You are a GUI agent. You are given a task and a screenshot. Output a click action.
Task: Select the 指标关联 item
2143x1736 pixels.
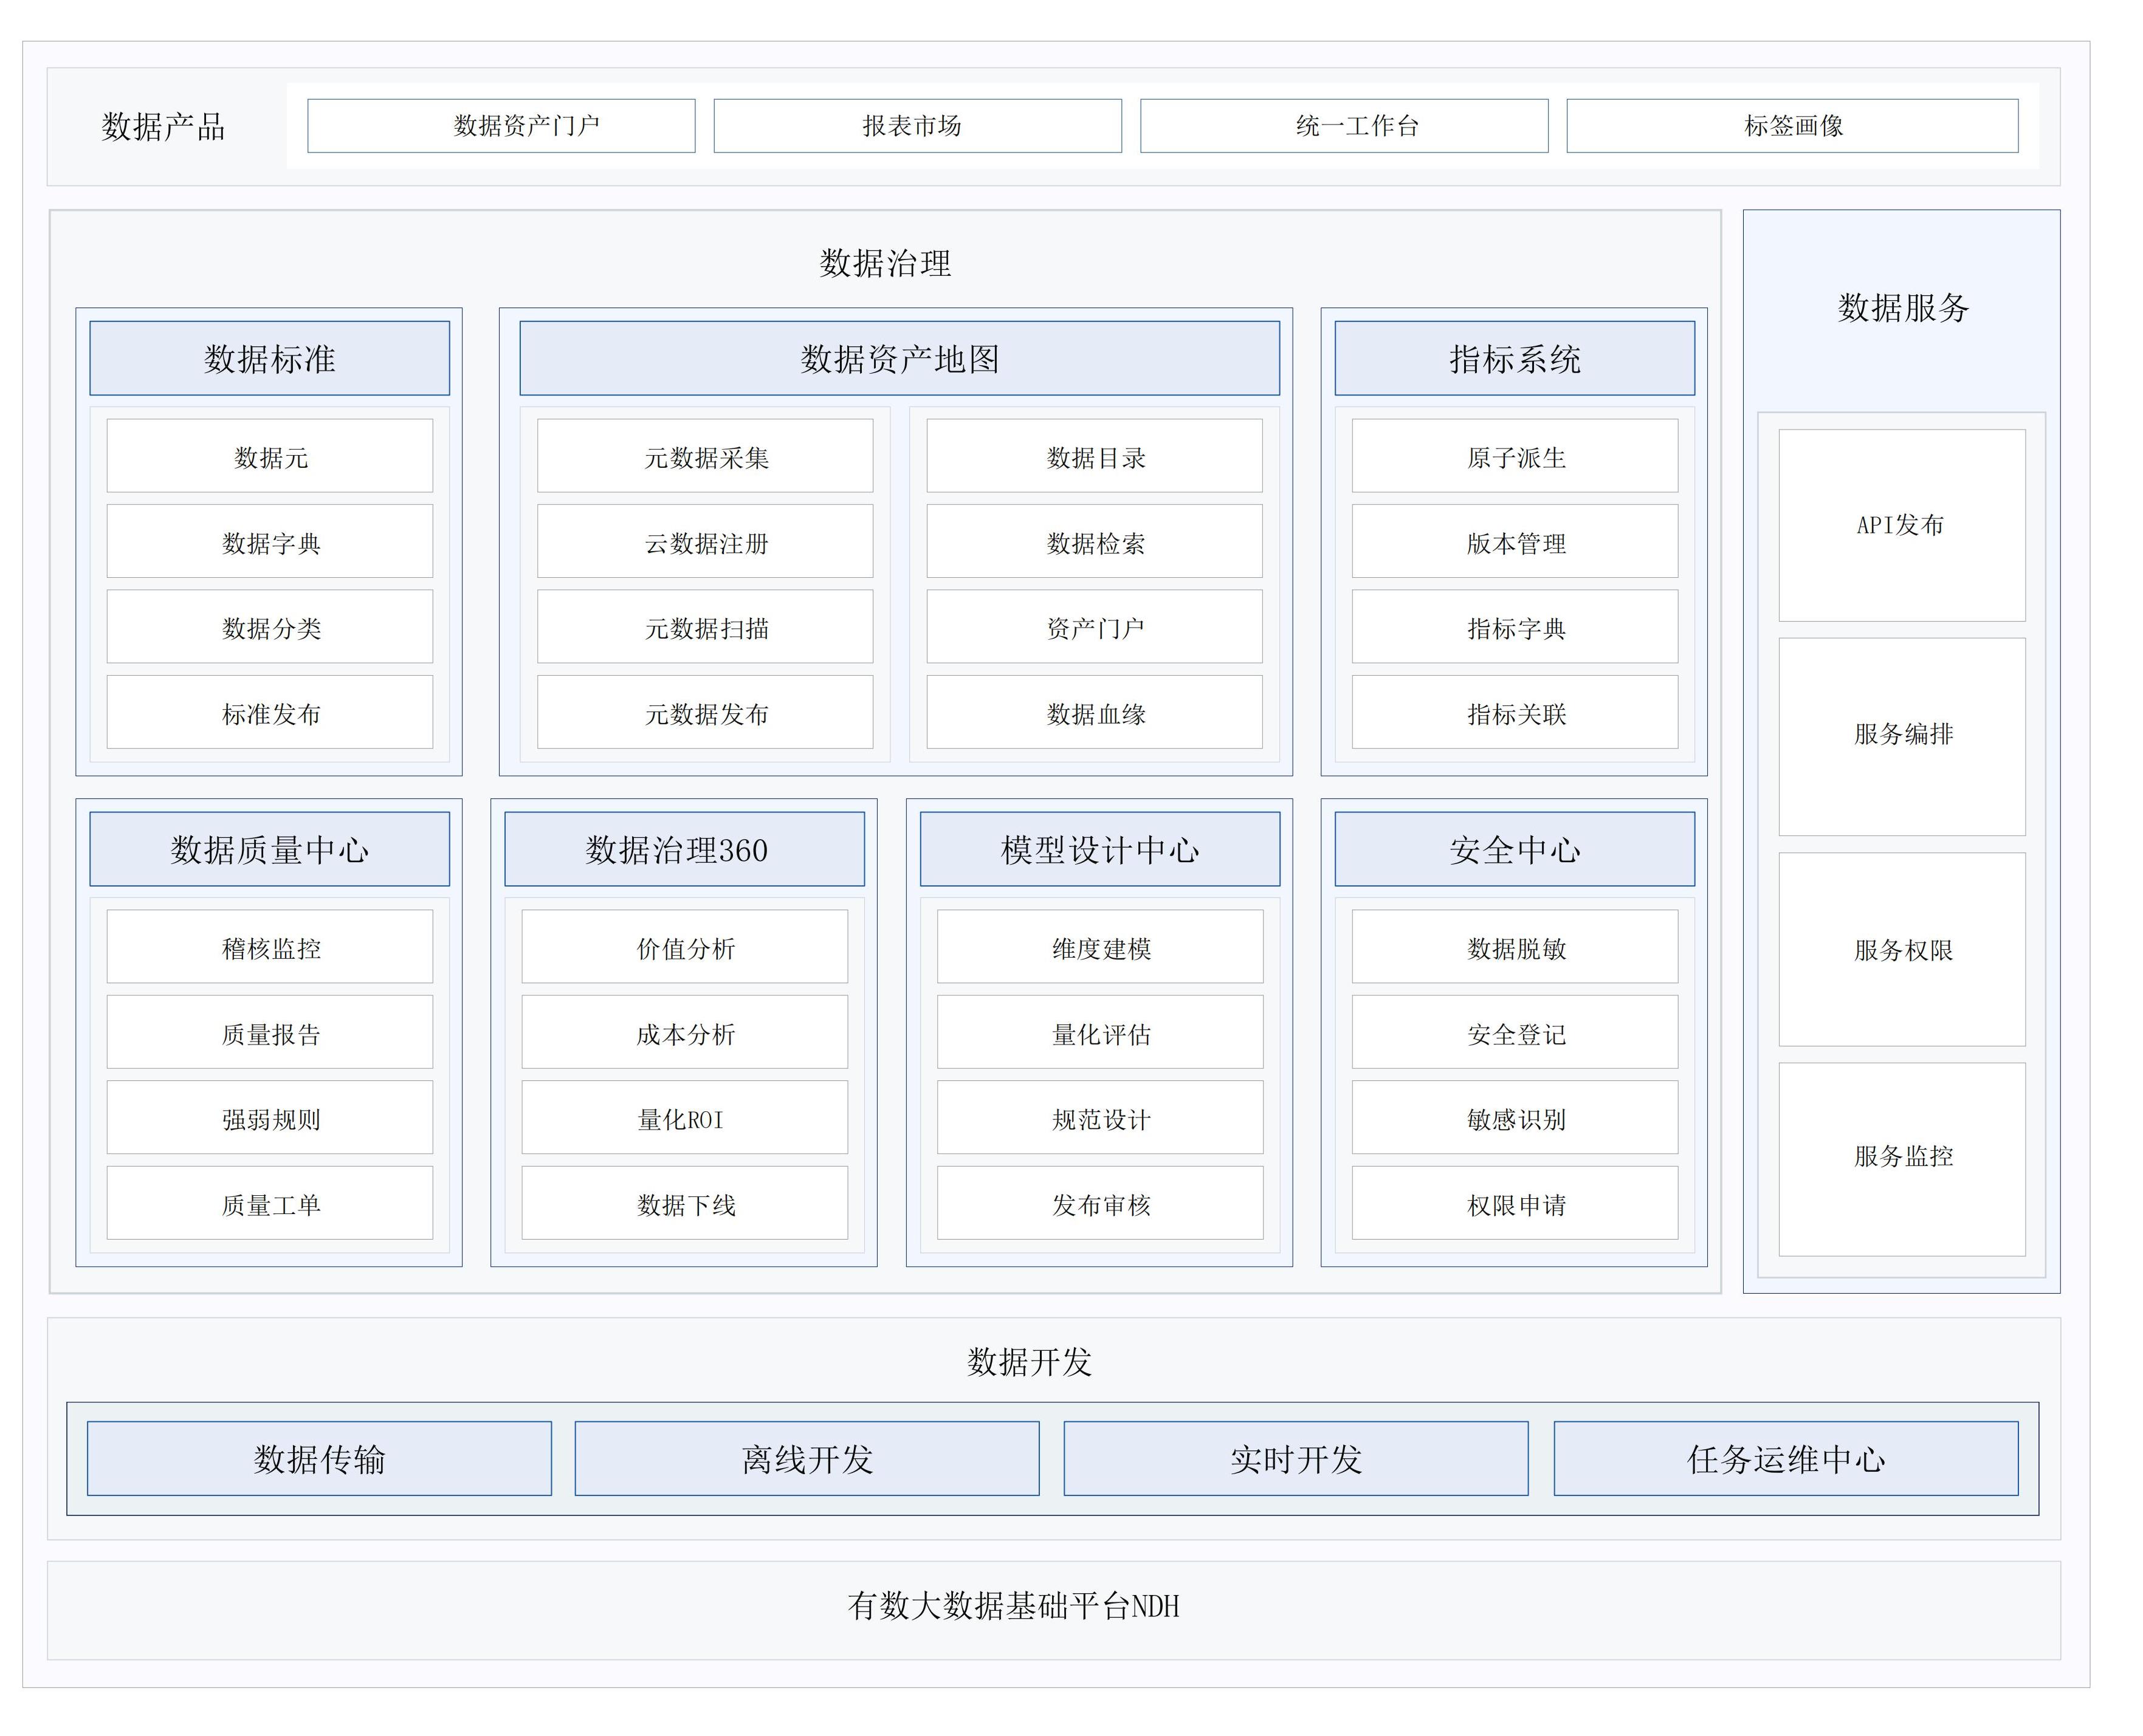click(1515, 712)
